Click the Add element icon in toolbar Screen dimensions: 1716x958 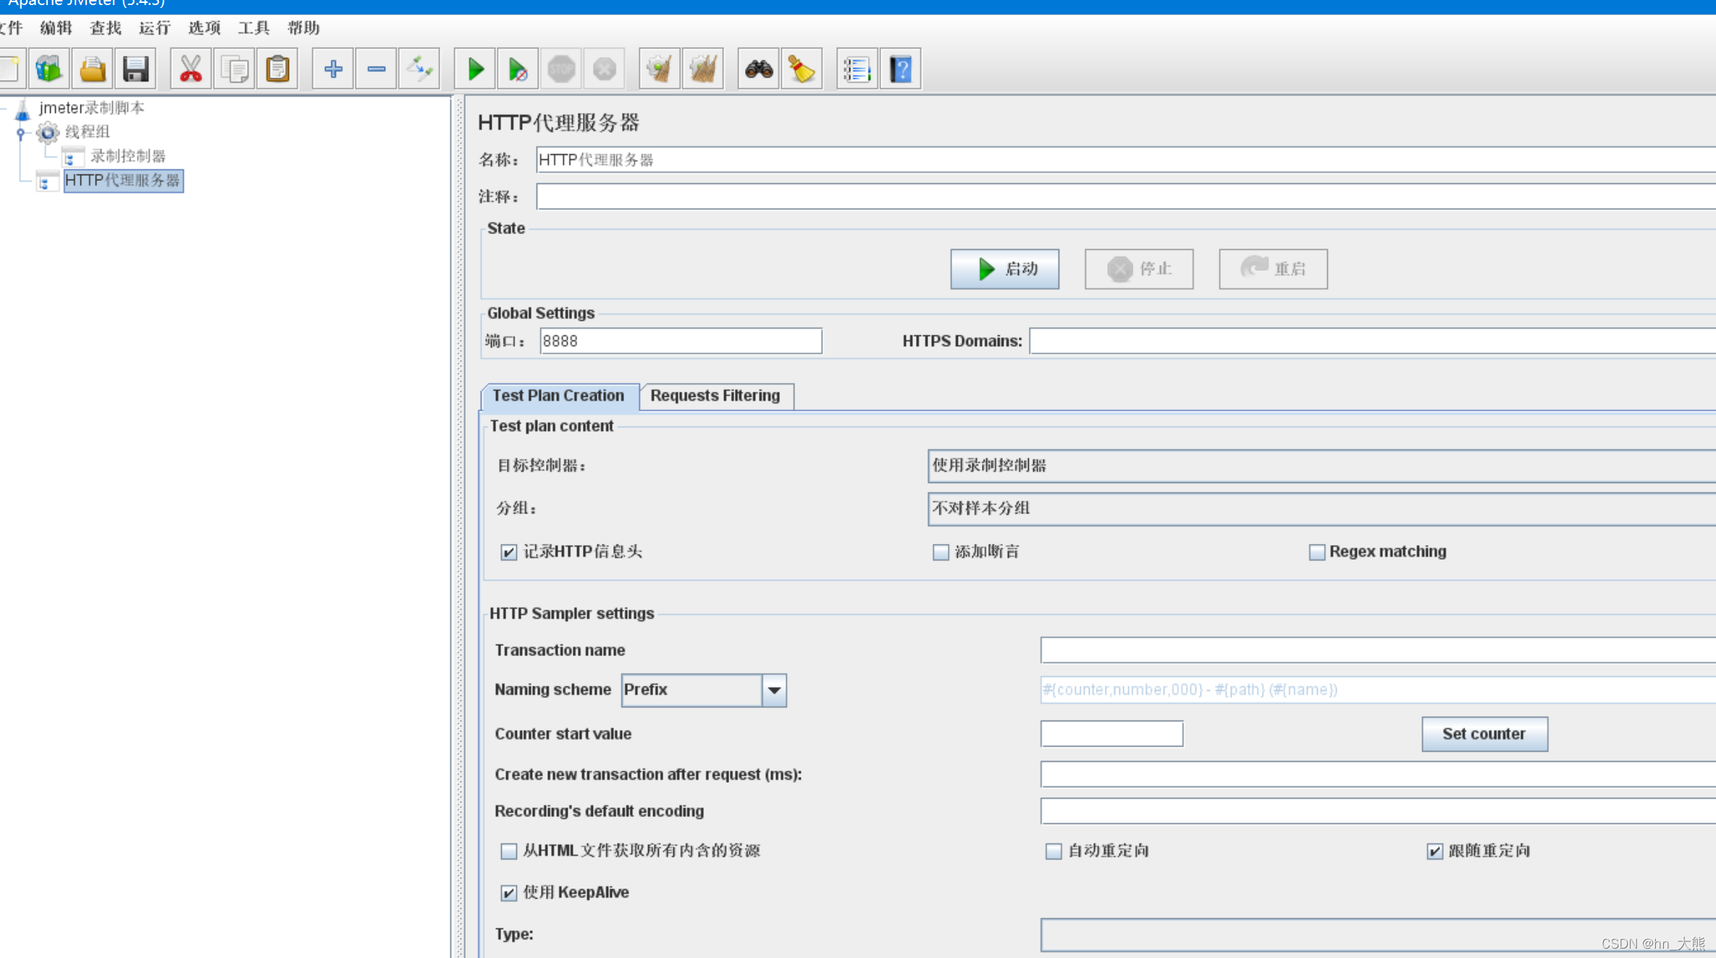332,68
